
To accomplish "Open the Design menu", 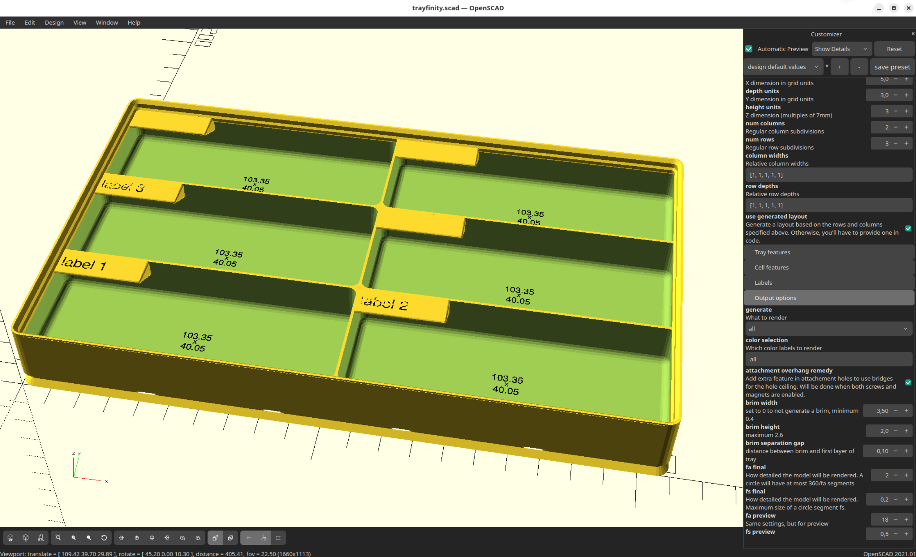I will pos(54,23).
